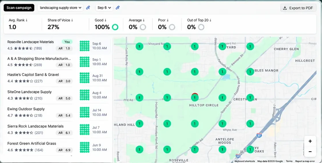The width and height of the screenshot is (322, 163).
Task: Click the AR 6.9 badge for Forest Green
Action: (x=64, y=150)
